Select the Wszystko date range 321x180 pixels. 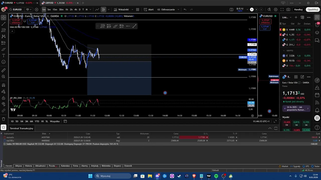[x=55, y=121]
